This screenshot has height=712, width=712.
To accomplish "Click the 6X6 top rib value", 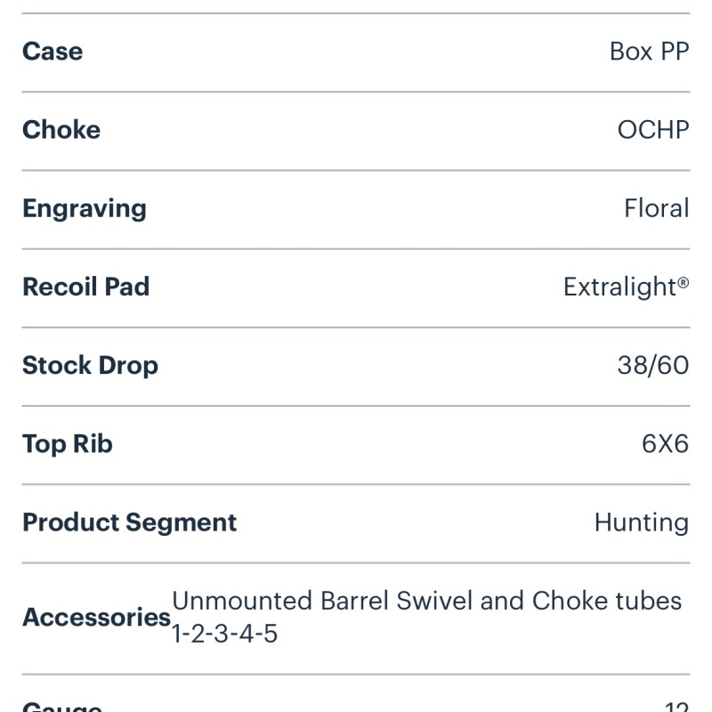I will coord(665,444).
